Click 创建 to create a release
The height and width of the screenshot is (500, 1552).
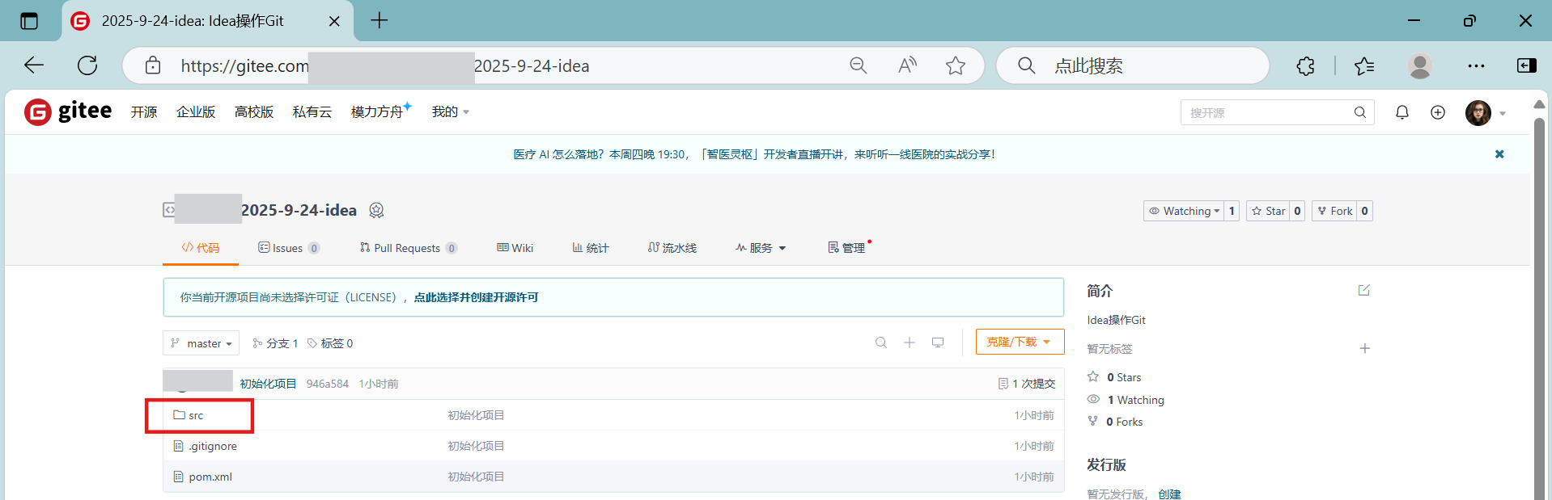click(x=1169, y=494)
